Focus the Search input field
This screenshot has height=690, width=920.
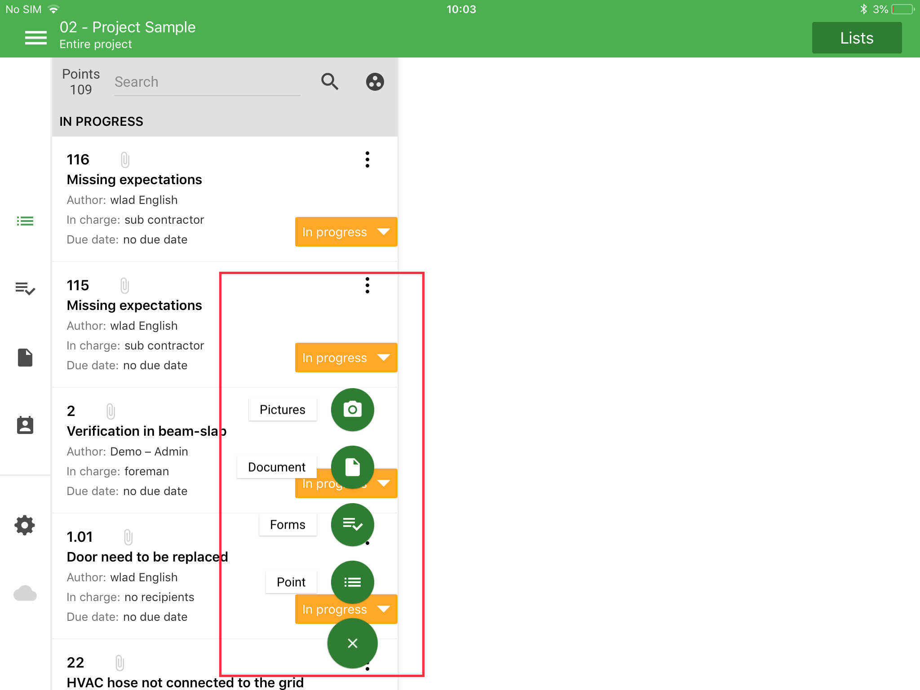click(207, 82)
